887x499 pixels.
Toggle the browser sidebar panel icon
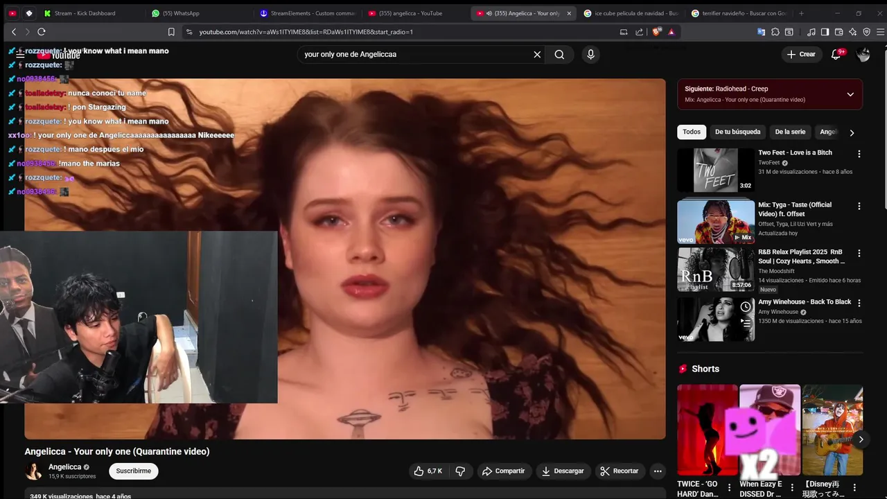[x=825, y=32]
